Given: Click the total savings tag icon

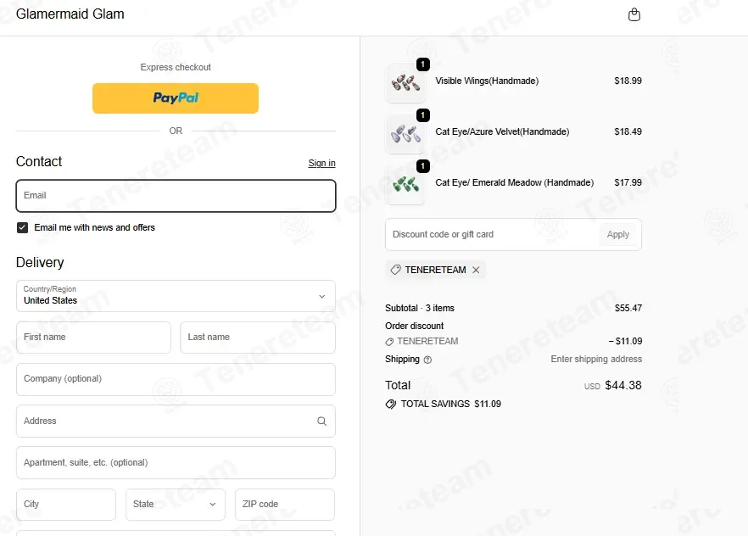Looking at the screenshot, I should pos(391,405).
